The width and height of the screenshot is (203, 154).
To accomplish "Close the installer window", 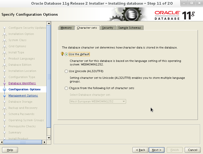I will pos(199,3).
